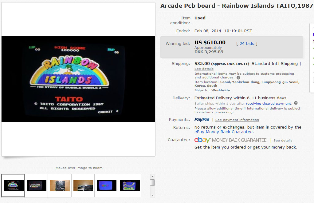Screen dimensions: 314x203
Task: Click the down arrow of thumbnail scroller
Action: click(x=152, y=195)
